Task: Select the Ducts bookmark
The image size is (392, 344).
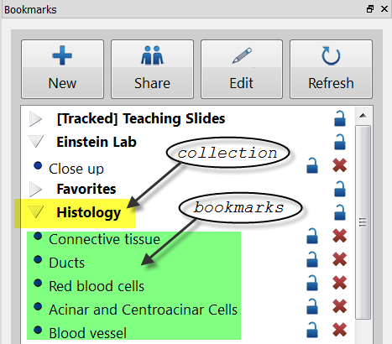Action: (x=66, y=263)
